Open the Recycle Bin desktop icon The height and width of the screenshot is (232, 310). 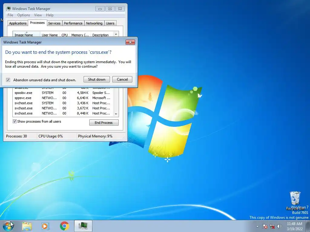295,200
